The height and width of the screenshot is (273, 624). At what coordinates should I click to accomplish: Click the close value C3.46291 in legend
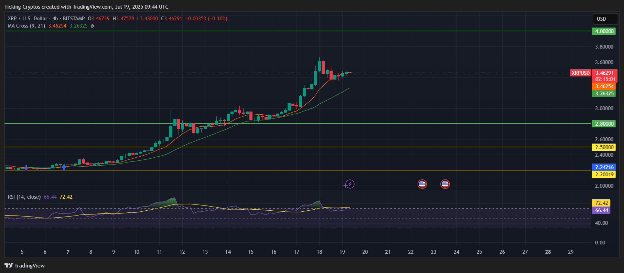[x=172, y=19]
